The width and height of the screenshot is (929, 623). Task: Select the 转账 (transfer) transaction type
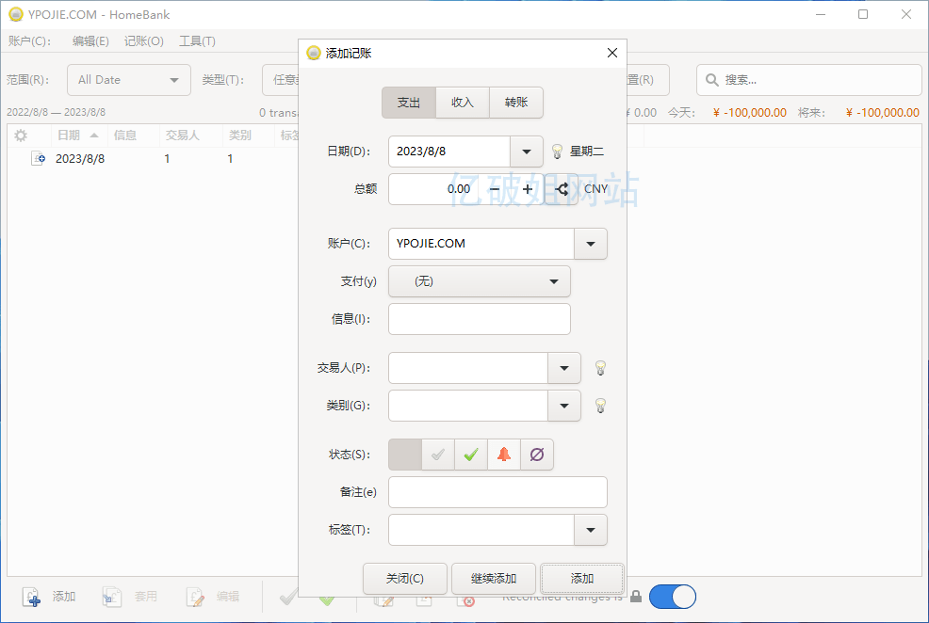pyautogui.click(x=516, y=103)
